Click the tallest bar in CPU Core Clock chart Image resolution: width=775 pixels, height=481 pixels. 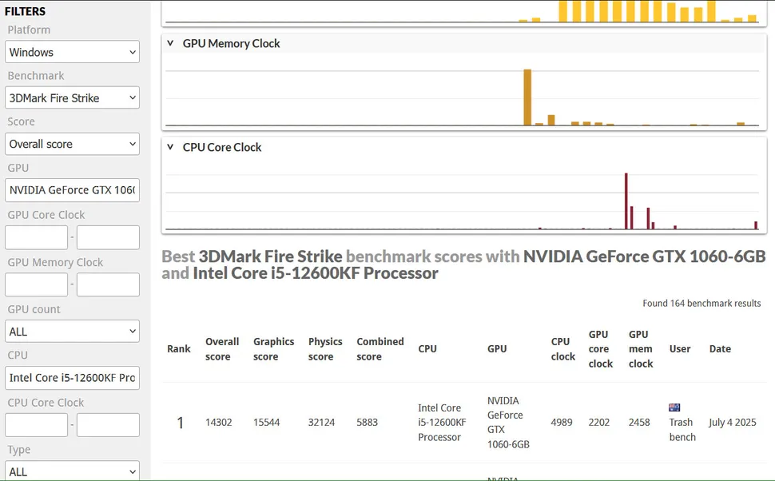(626, 201)
